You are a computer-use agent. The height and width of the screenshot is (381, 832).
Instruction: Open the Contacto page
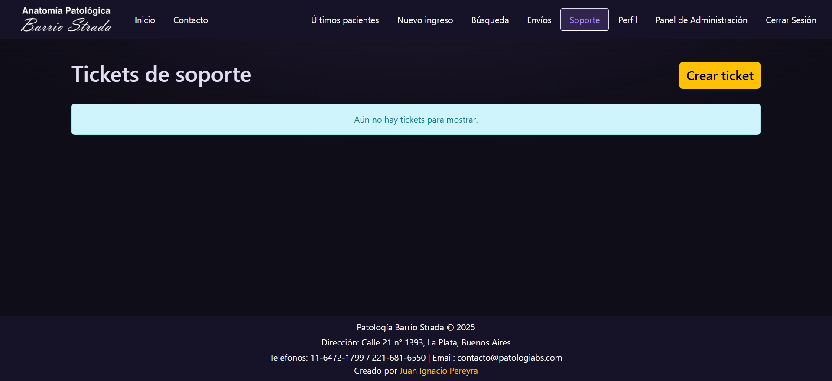190,20
